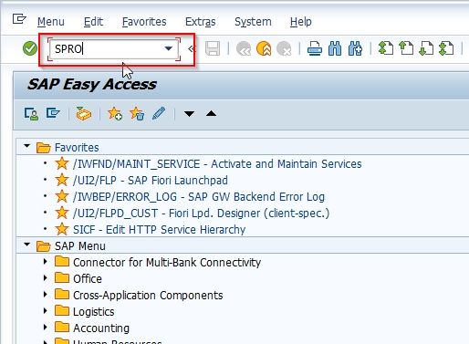Screen dimensions: 469x344
Task: Expand the Accounting folder
Action: (46, 327)
